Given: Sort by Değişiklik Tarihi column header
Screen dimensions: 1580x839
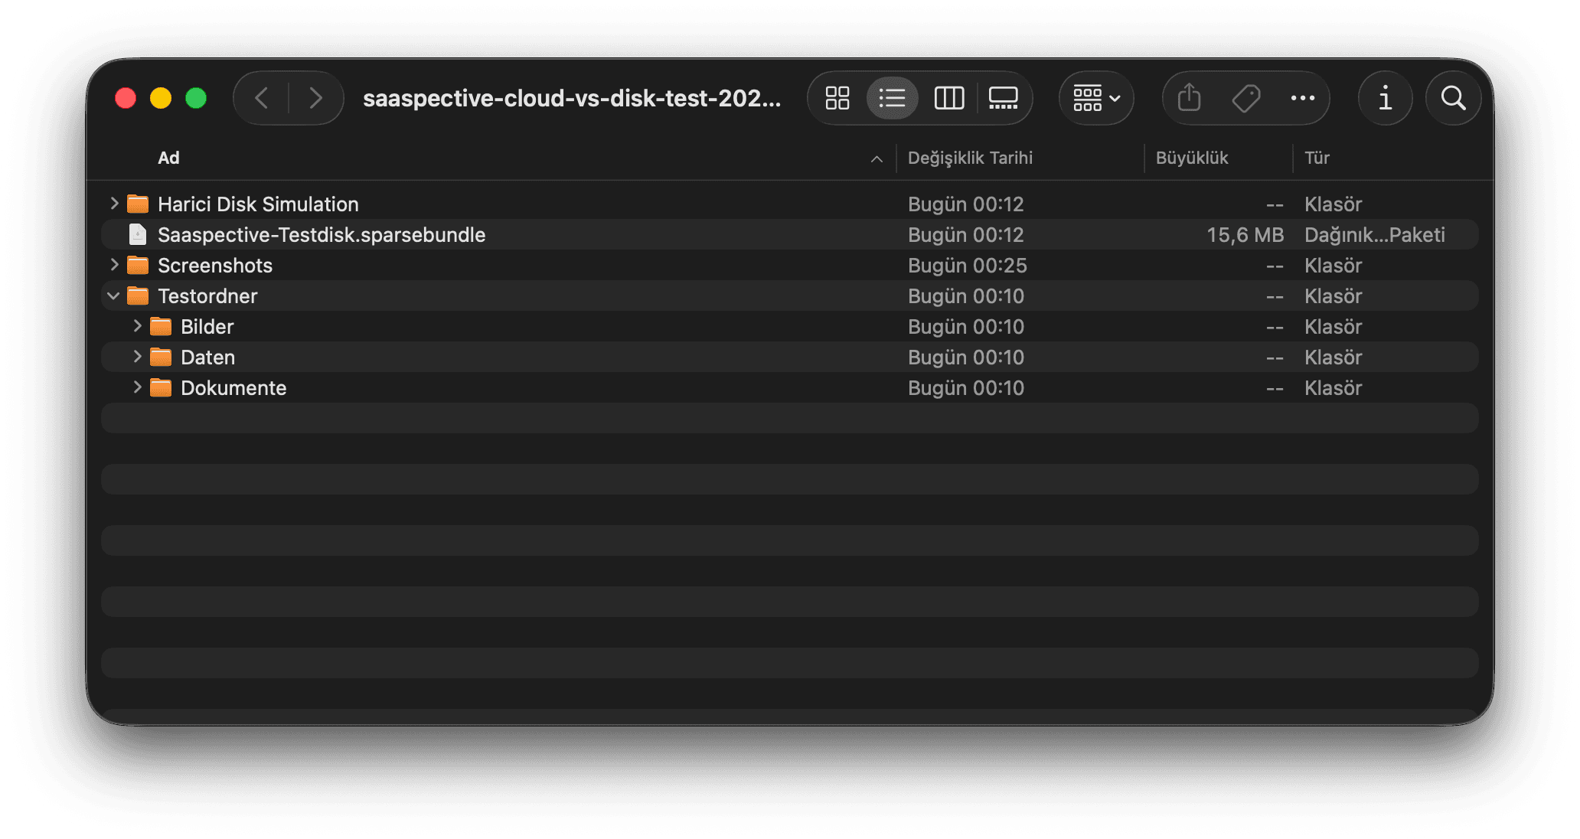Looking at the screenshot, I should 970,158.
